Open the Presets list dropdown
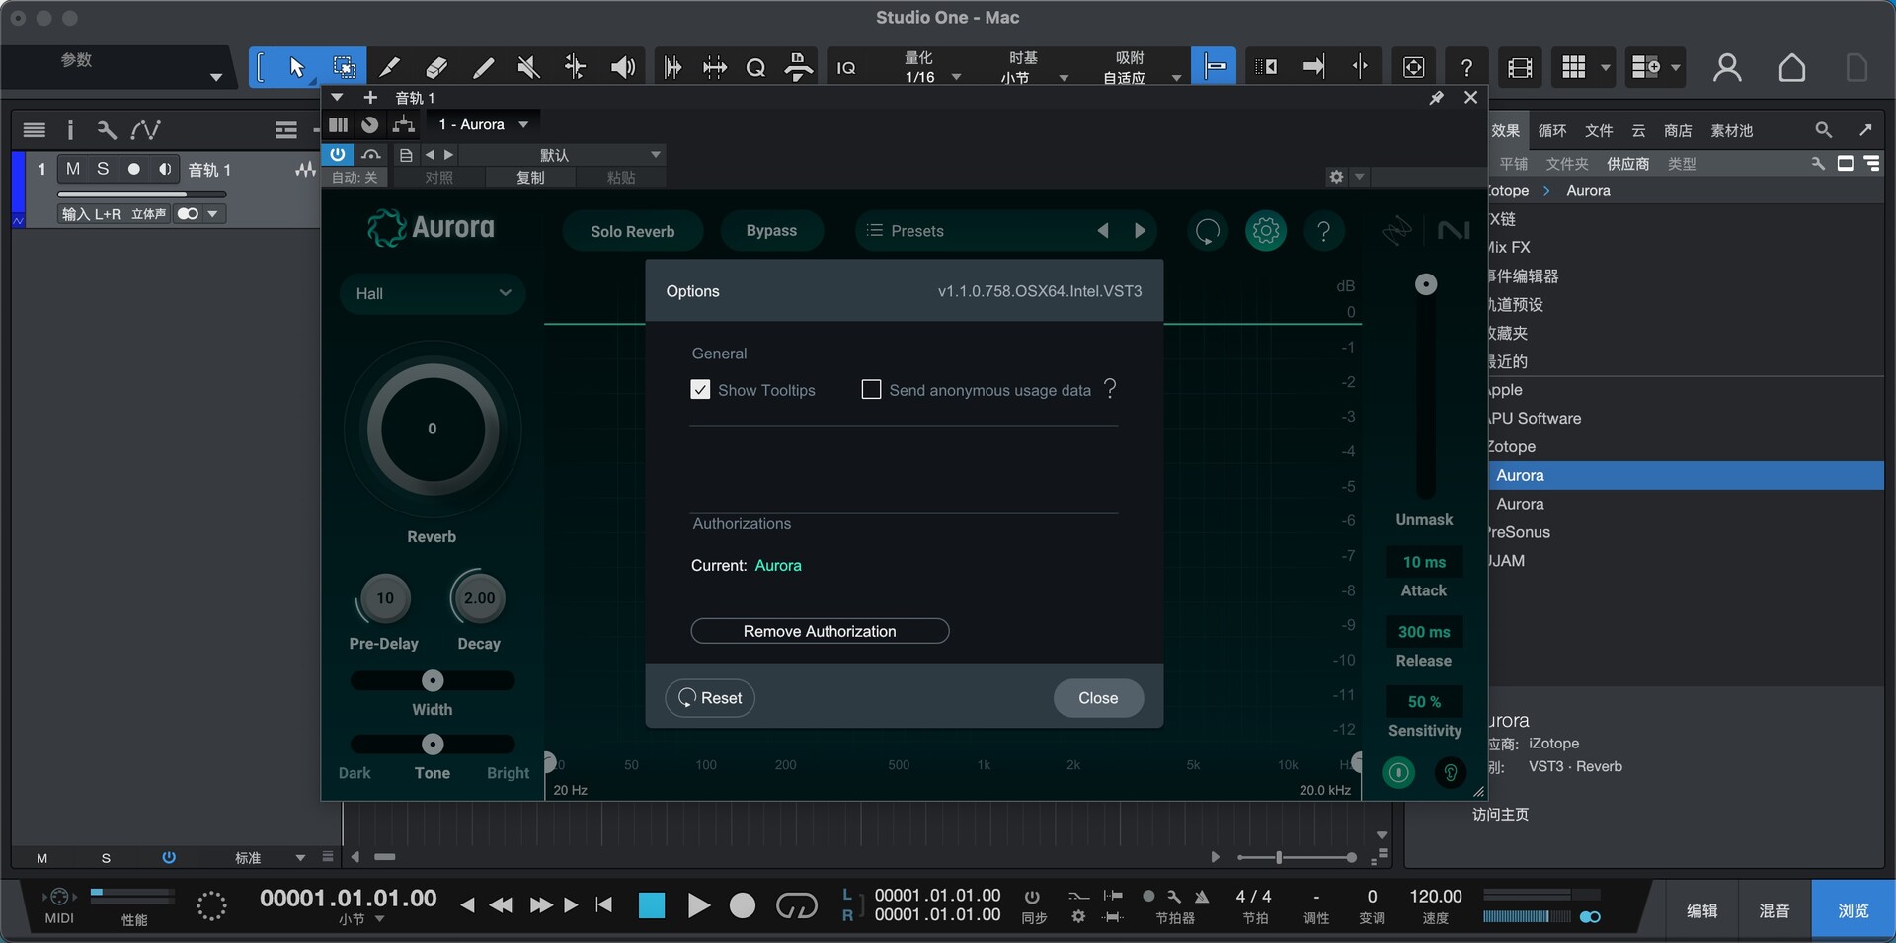Screen dimensions: 1896x943 click(973, 231)
